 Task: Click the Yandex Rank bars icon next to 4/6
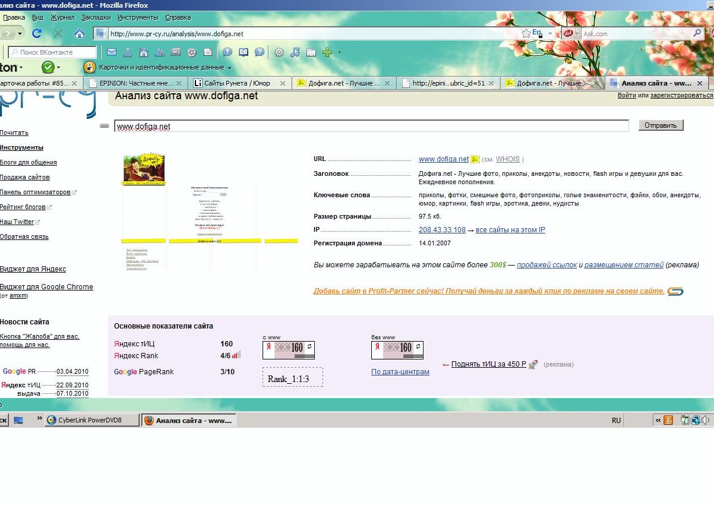click(x=236, y=355)
